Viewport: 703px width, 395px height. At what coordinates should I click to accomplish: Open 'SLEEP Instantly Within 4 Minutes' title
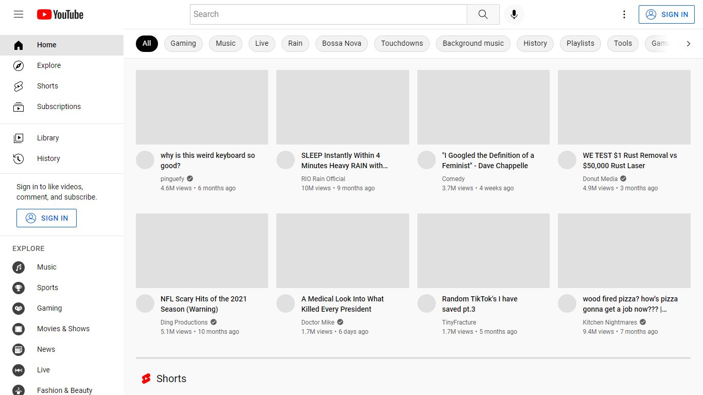[345, 160]
